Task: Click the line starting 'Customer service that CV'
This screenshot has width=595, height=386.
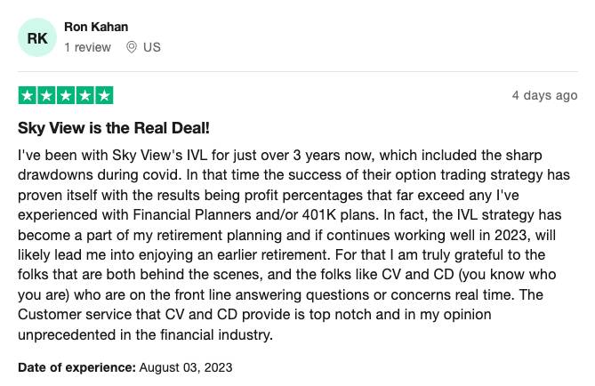Action: [x=254, y=315]
